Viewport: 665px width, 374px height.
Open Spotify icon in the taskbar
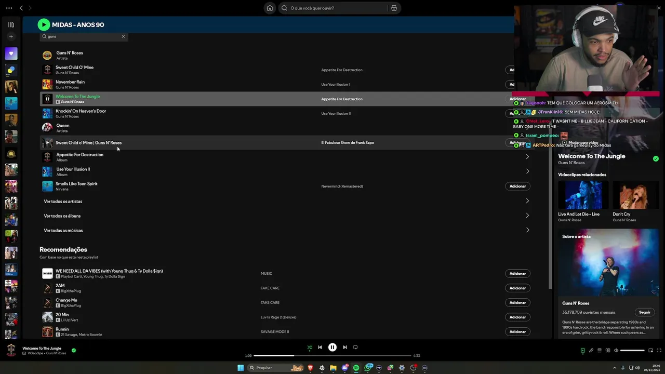point(356,368)
